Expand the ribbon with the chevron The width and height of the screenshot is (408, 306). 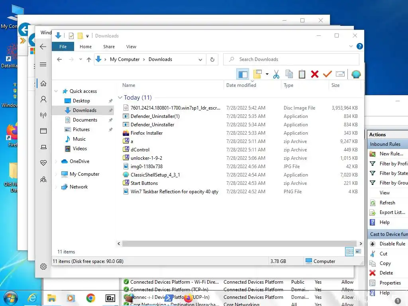(351, 46)
